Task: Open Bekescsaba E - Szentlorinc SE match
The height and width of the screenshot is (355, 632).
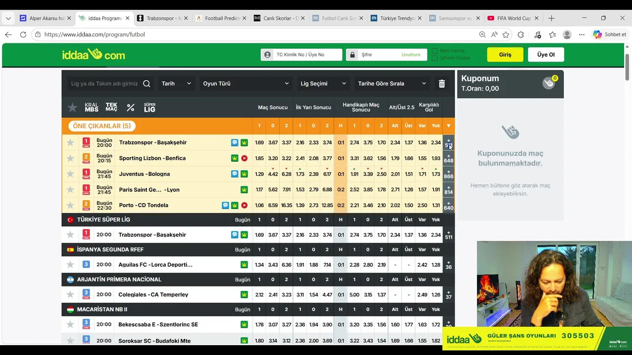Action: point(158,324)
